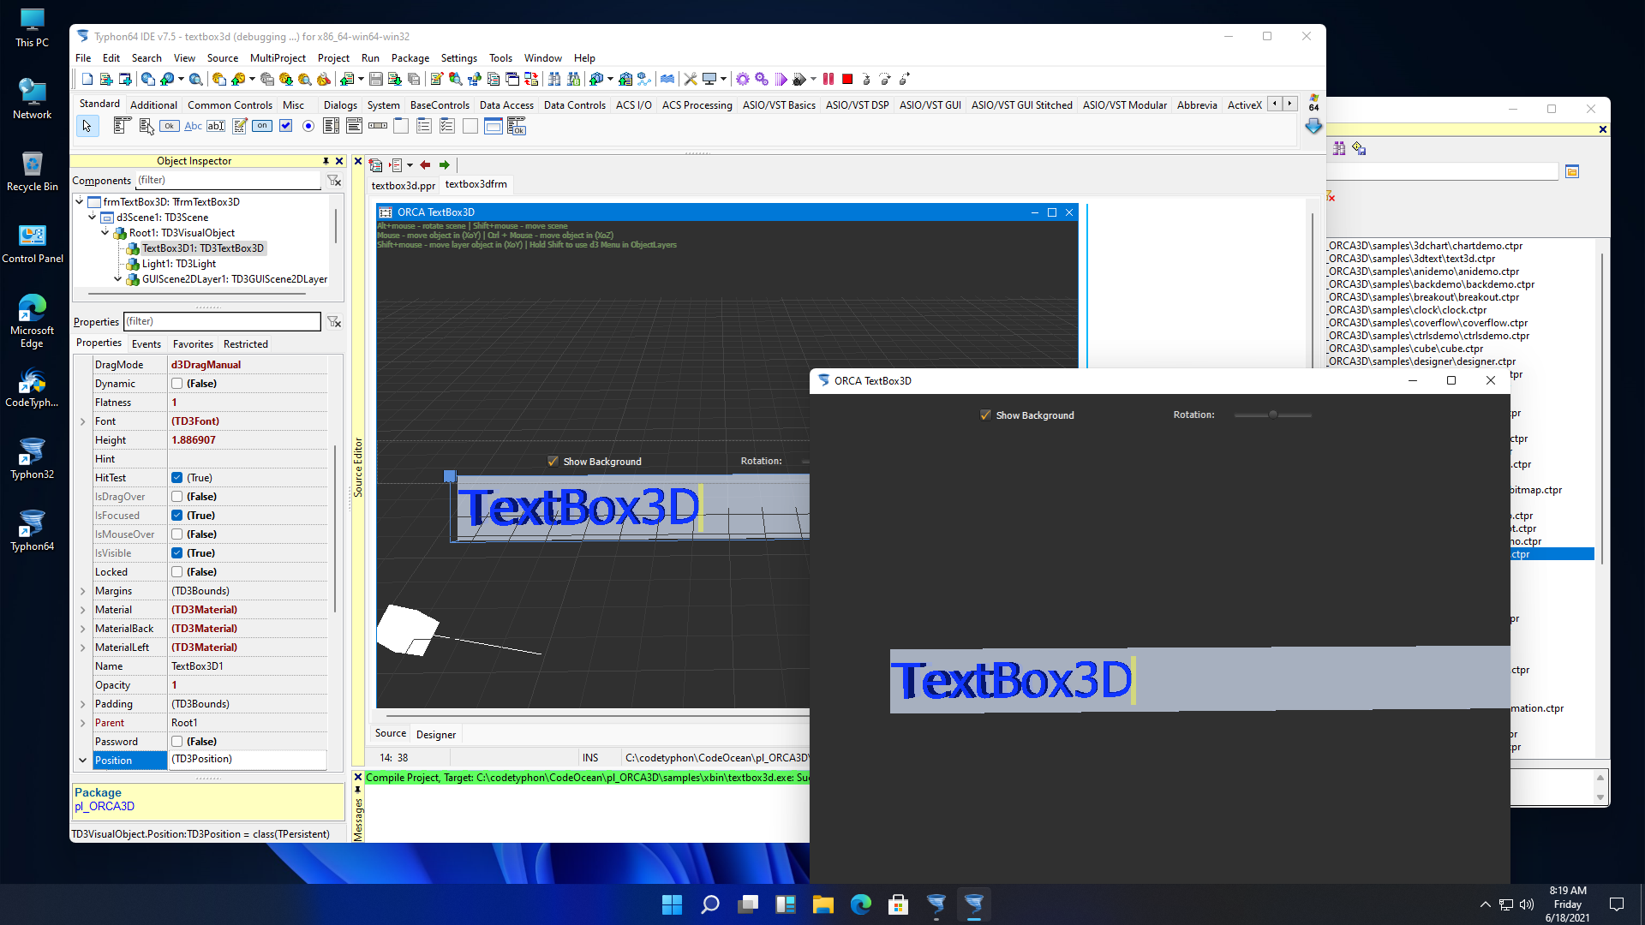This screenshot has height=925, width=1645.
Task: Uncheck Show Background in running ORCA window
Action: (x=985, y=415)
